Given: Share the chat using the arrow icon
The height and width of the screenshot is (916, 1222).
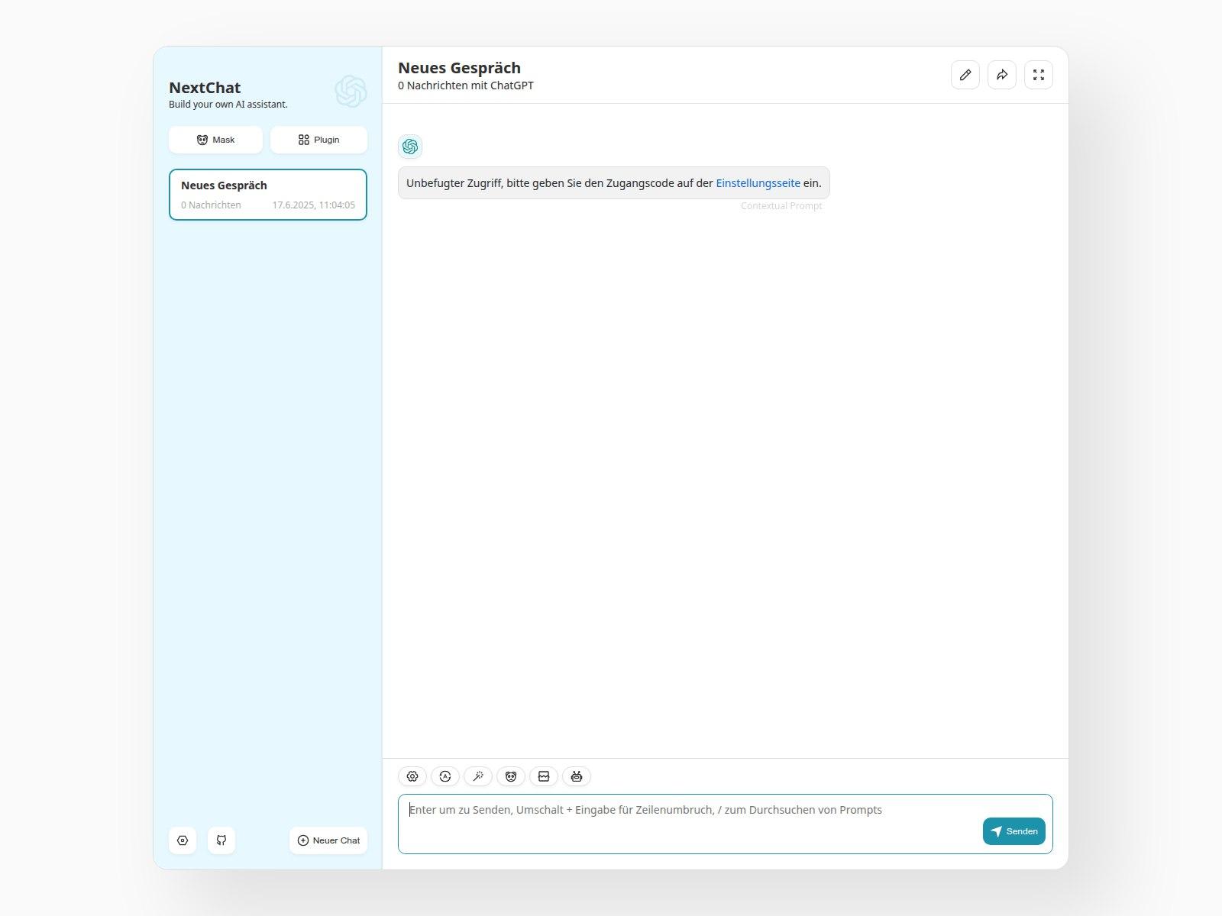Looking at the screenshot, I should [1002, 75].
